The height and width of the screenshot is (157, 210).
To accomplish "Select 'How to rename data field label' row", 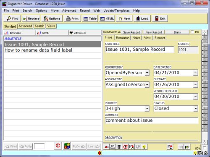I will 52,50.
